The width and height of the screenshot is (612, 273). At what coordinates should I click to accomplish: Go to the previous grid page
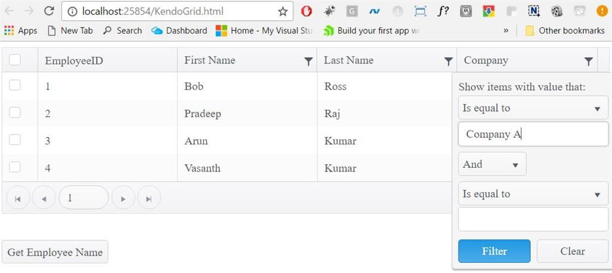[x=44, y=198]
